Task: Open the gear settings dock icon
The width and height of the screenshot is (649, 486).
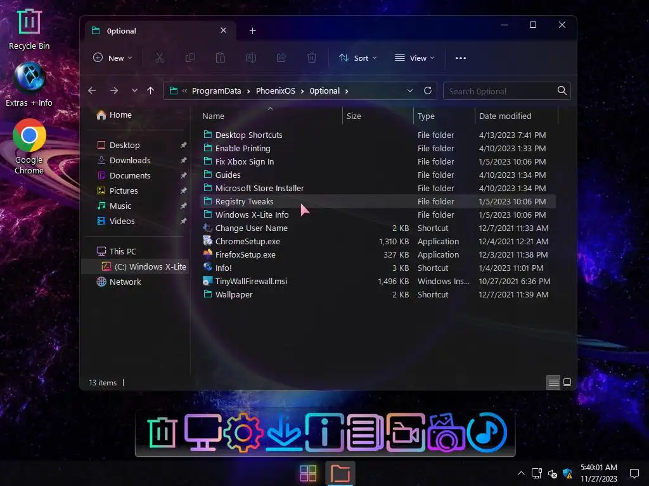Action: (243, 433)
